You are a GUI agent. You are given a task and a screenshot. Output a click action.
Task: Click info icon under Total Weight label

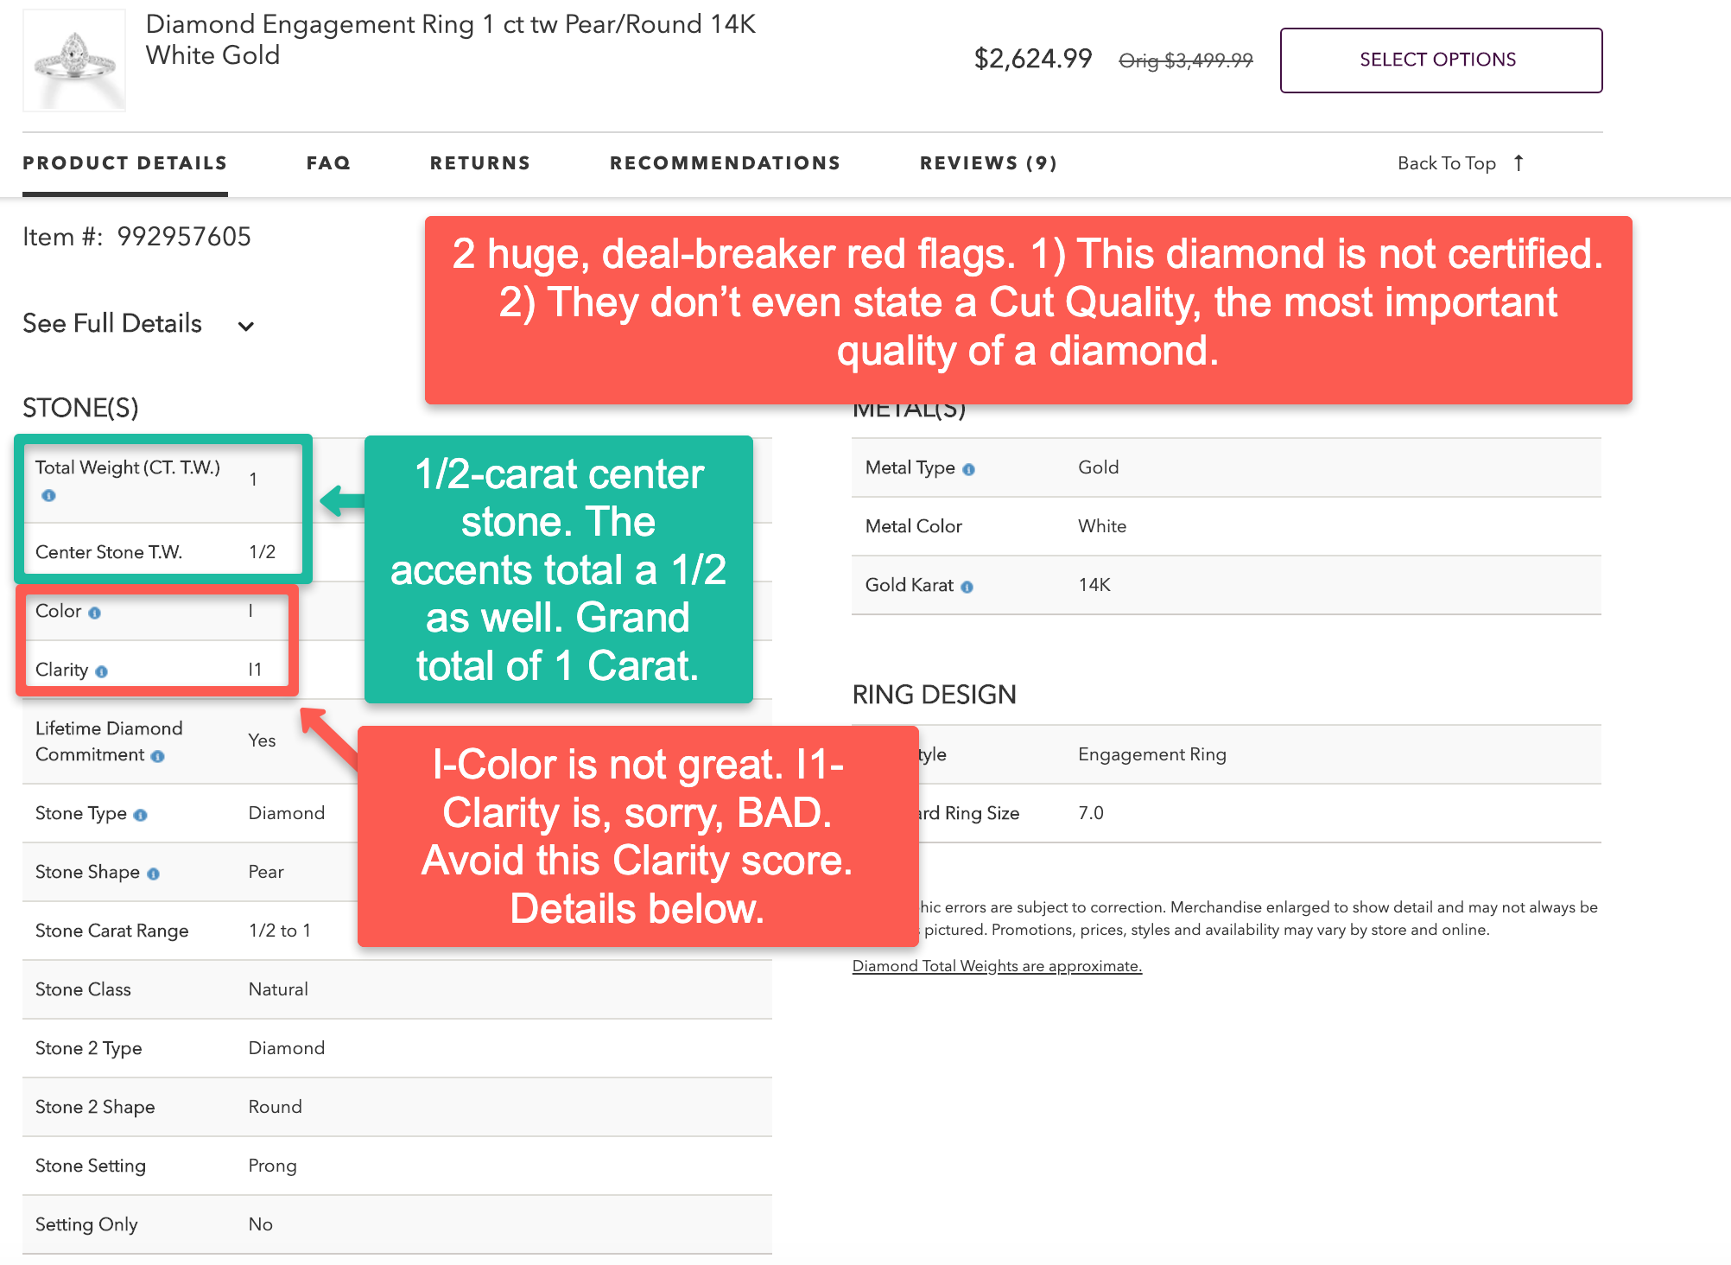point(48,495)
